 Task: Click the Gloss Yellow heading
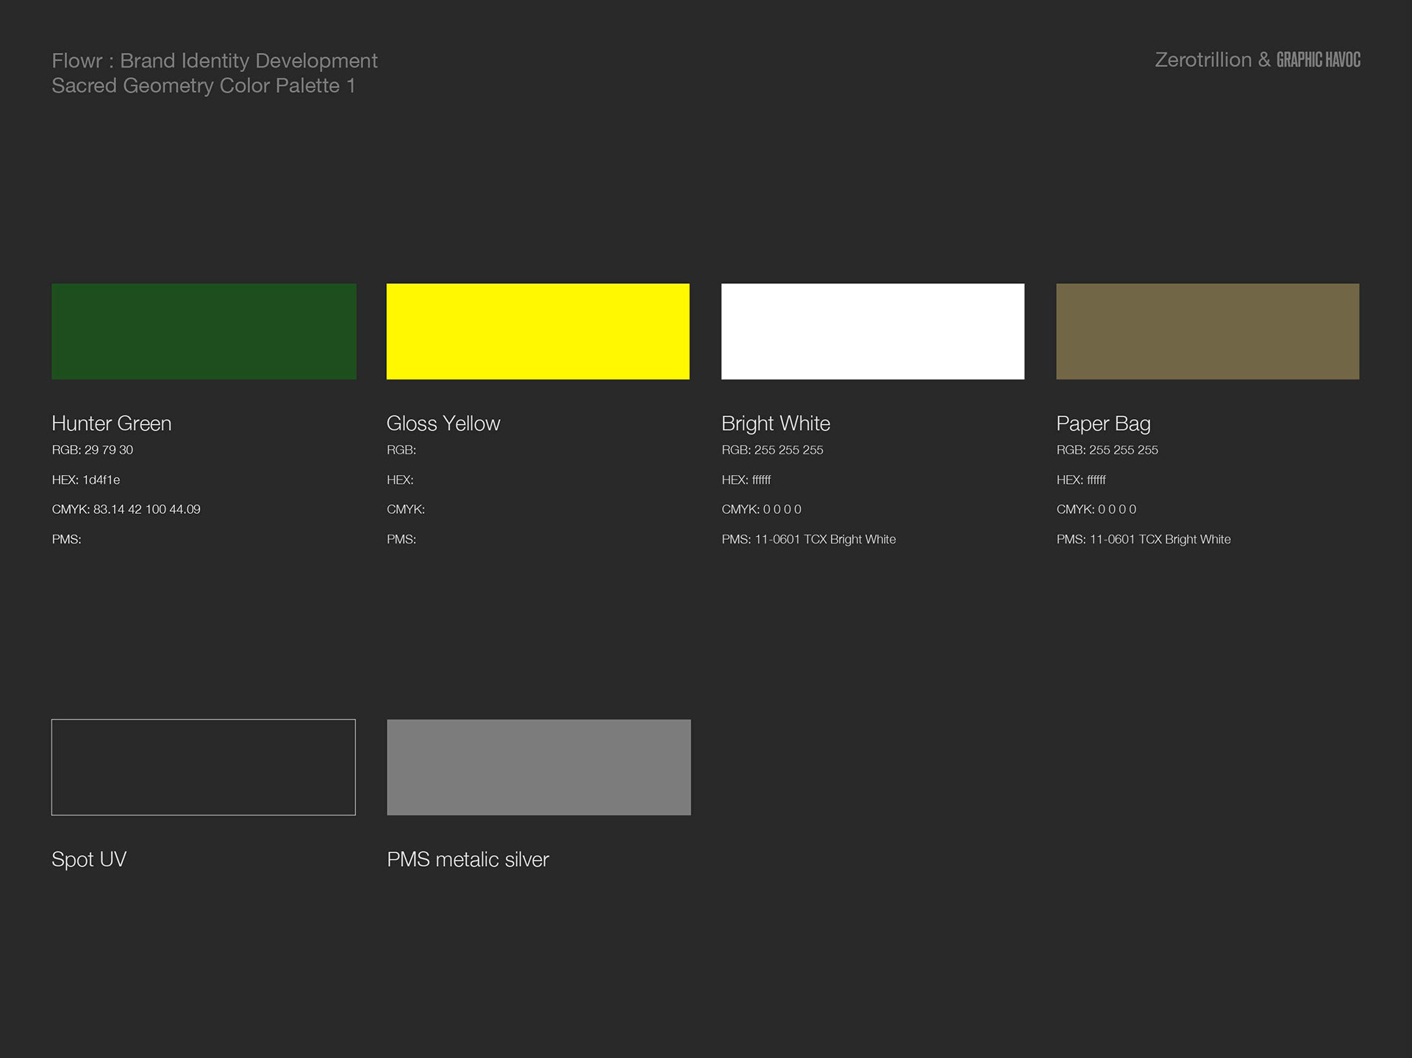(443, 423)
